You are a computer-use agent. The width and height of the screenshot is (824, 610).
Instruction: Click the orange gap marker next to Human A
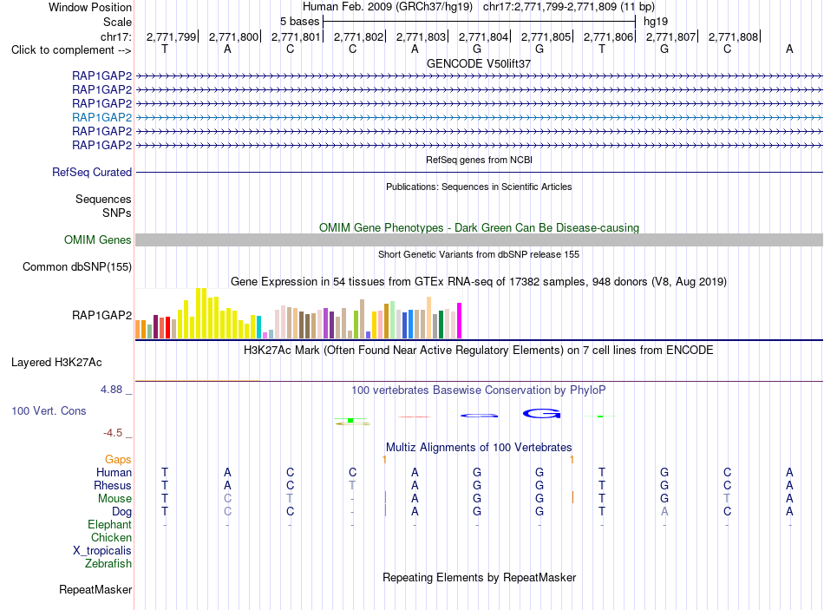click(x=384, y=460)
